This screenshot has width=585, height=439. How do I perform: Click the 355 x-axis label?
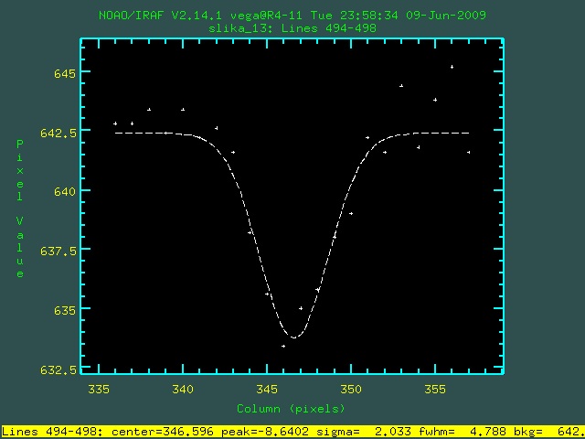click(435, 390)
